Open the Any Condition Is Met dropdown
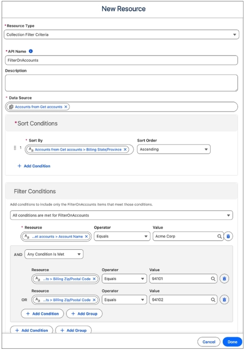The height and width of the screenshot is (350, 245). tap(54, 254)
